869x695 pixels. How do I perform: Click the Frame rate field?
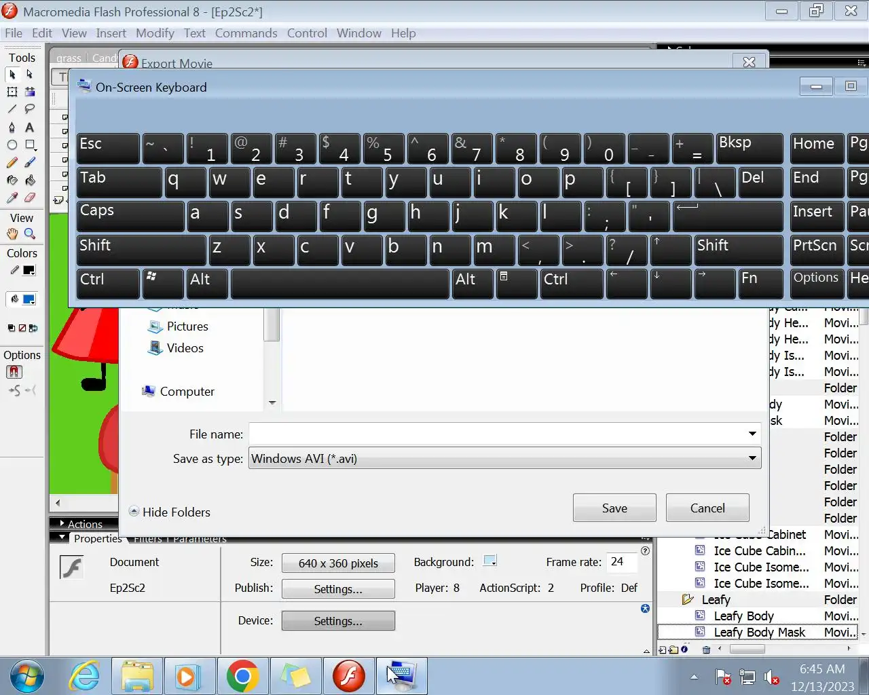(621, 561)
